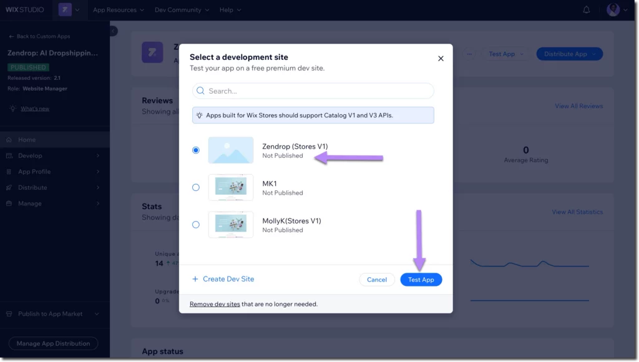The height and width of the screenshot is (362, 639).
Task: Open the more actions ellipsis button
Action: coord(469,54)
